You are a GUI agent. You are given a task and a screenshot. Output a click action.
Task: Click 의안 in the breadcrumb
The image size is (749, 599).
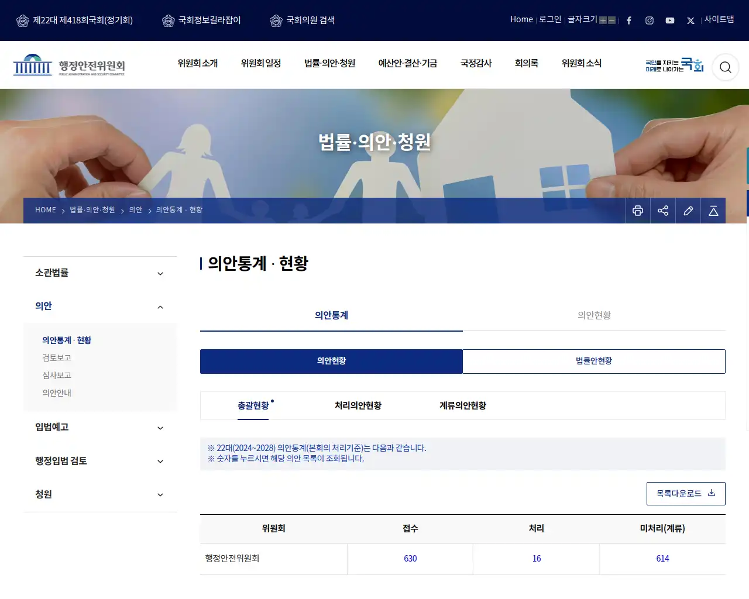136,210
